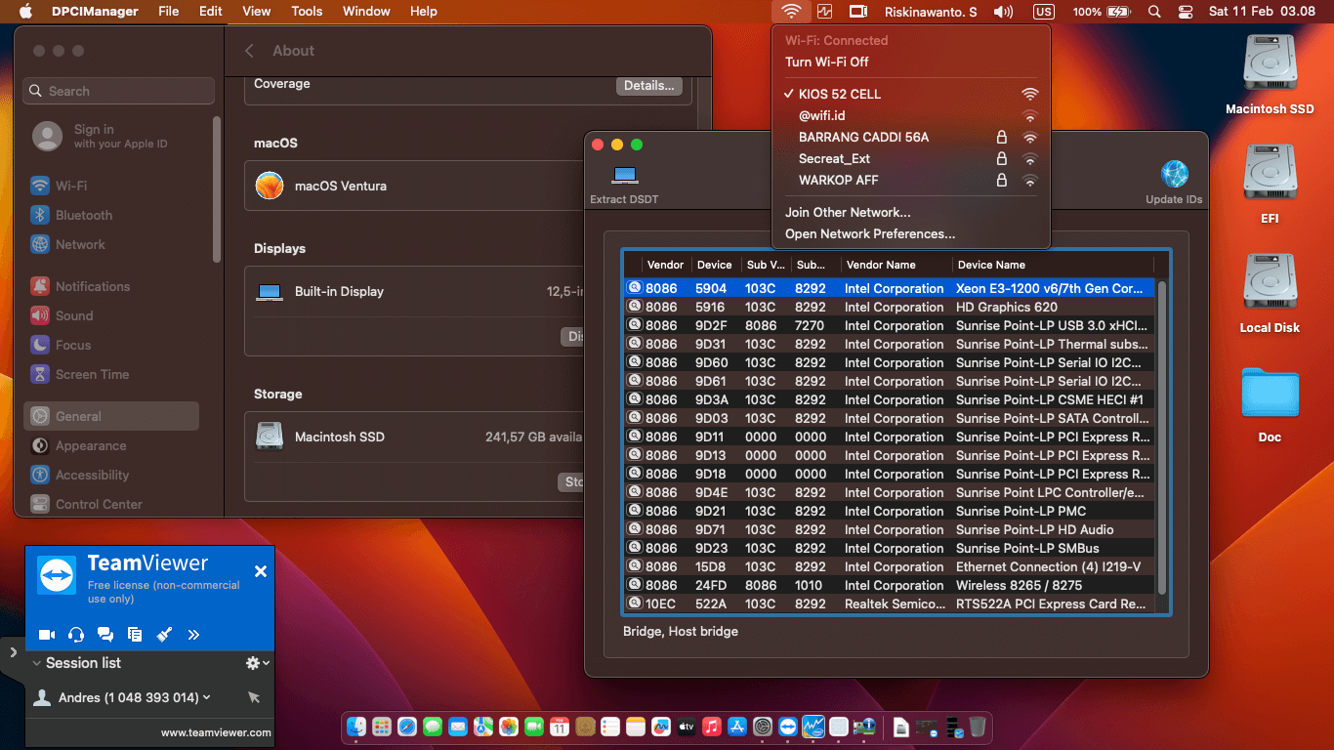Click the HD Graphics 620 row
This screenshot has height=750, width=1334.
pyautogui.click(x=890, y=307)
